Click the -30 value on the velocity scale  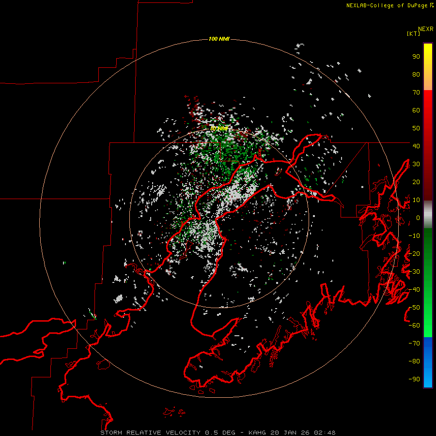click(x=414, y=272)
